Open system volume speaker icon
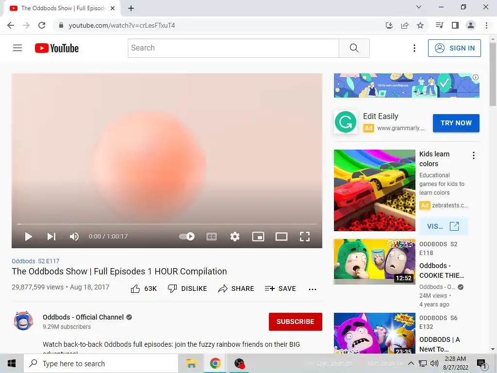The image size is (497, 373). (x=434, y=363)
